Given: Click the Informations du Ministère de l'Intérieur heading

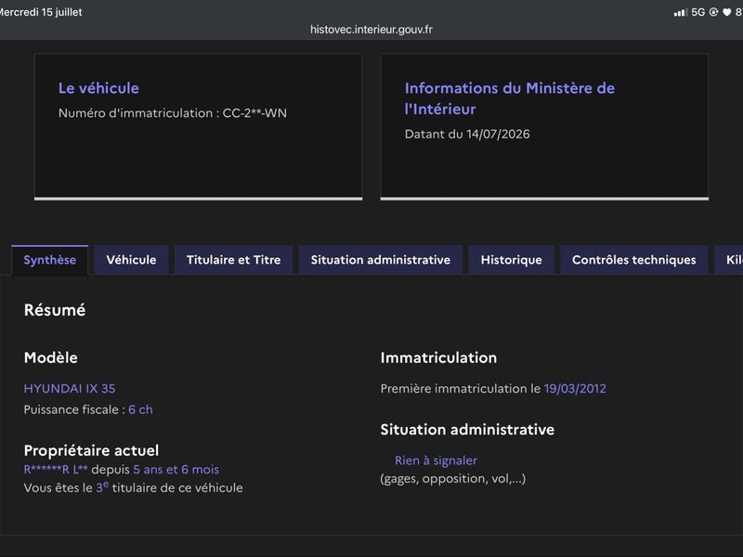Looking at the screenshot, I should point(510,98).
